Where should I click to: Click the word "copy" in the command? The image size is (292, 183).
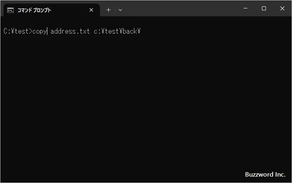tap(39, 31)
